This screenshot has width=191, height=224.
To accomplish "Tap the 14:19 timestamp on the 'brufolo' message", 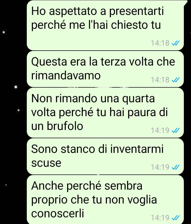I will tap(160, 130).
